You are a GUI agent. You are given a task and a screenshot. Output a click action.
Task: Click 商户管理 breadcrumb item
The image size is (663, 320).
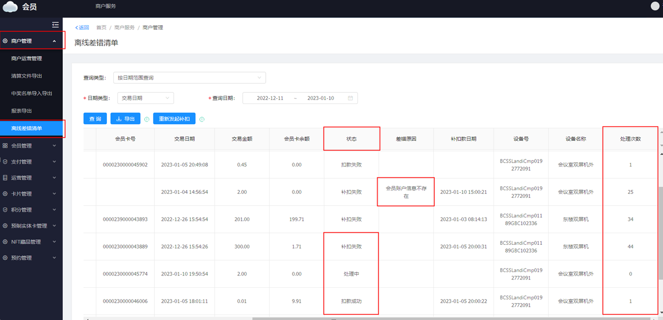pyautogui.click(x=153, y=28)
